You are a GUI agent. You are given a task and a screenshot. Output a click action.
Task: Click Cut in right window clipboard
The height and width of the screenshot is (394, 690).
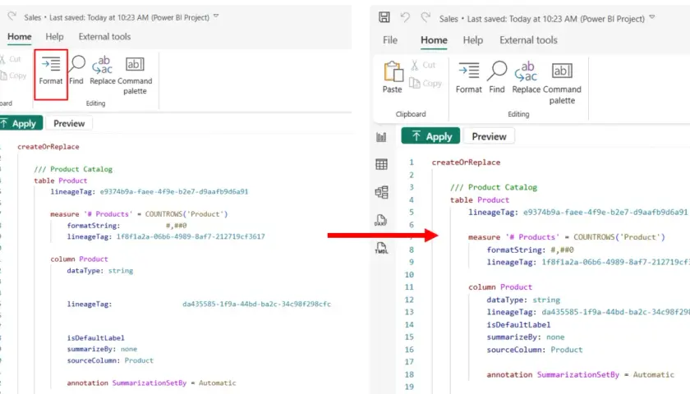[x=423, y=65]
